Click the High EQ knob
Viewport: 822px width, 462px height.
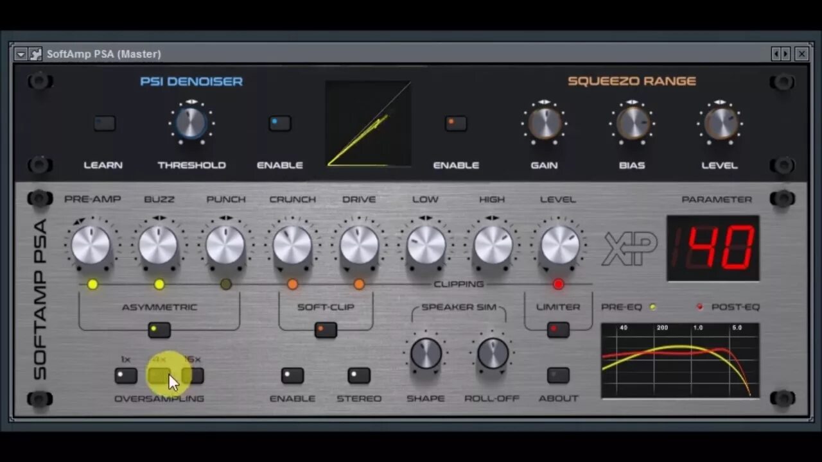[x=493, y=245]
